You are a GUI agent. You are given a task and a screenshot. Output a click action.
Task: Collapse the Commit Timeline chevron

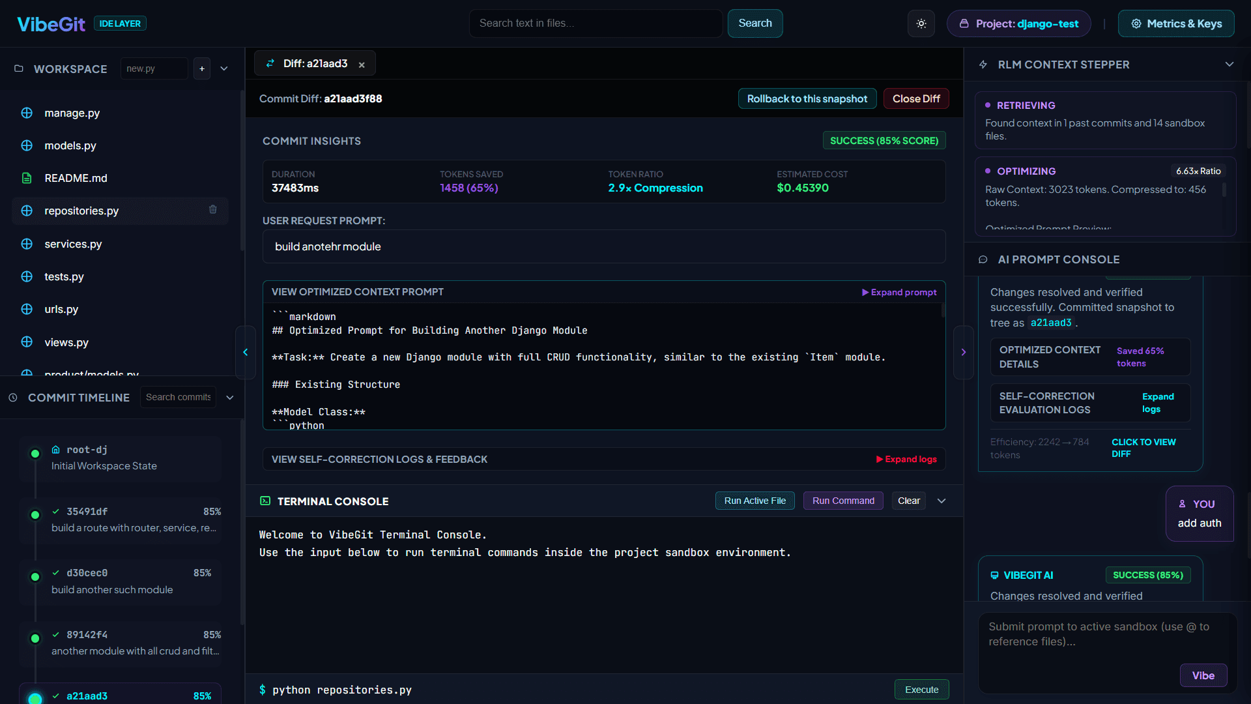pos(230,398)
